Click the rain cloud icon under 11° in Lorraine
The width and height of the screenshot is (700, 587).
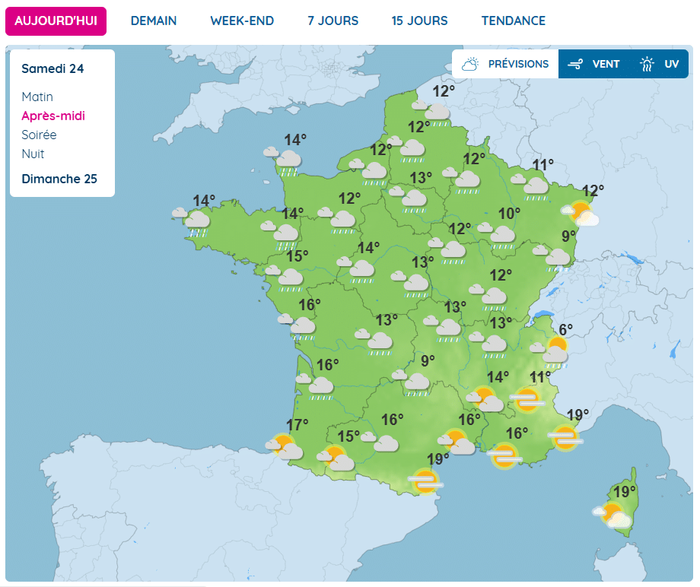point(530,187)
